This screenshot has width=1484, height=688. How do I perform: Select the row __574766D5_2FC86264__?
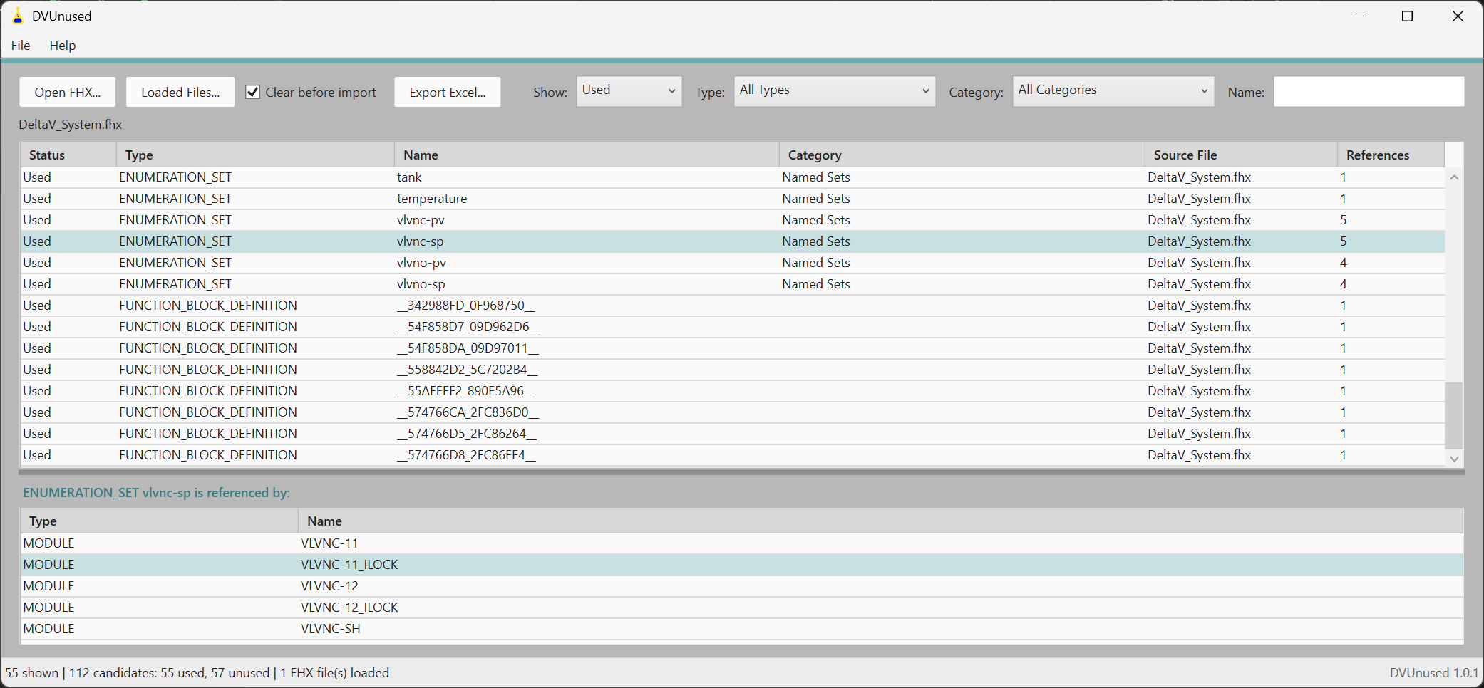733,434
